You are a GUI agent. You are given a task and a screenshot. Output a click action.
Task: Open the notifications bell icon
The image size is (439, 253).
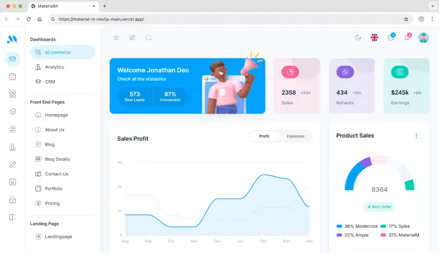(x=407, y=38)
